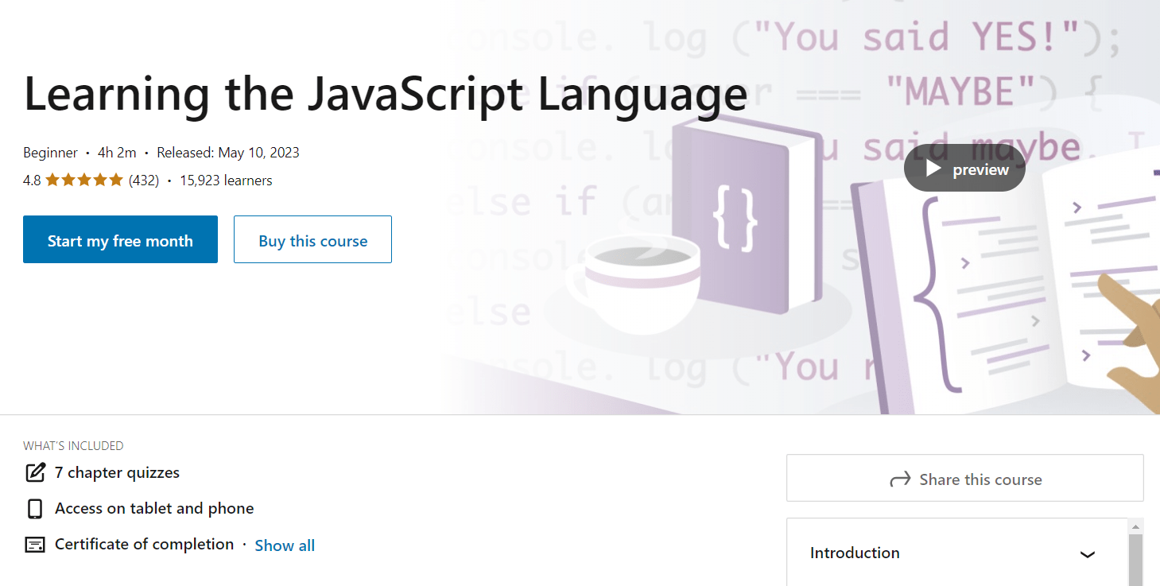
Task: Play the course preview video
Action: [x=964, y=169]
